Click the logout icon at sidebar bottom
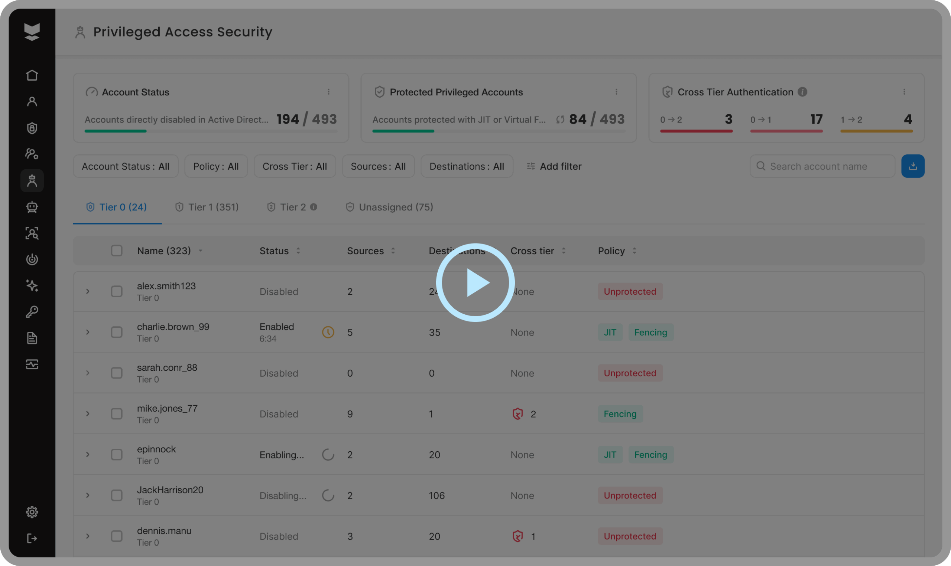The width and height of the screenshot is (951, 566). [32, 538]
